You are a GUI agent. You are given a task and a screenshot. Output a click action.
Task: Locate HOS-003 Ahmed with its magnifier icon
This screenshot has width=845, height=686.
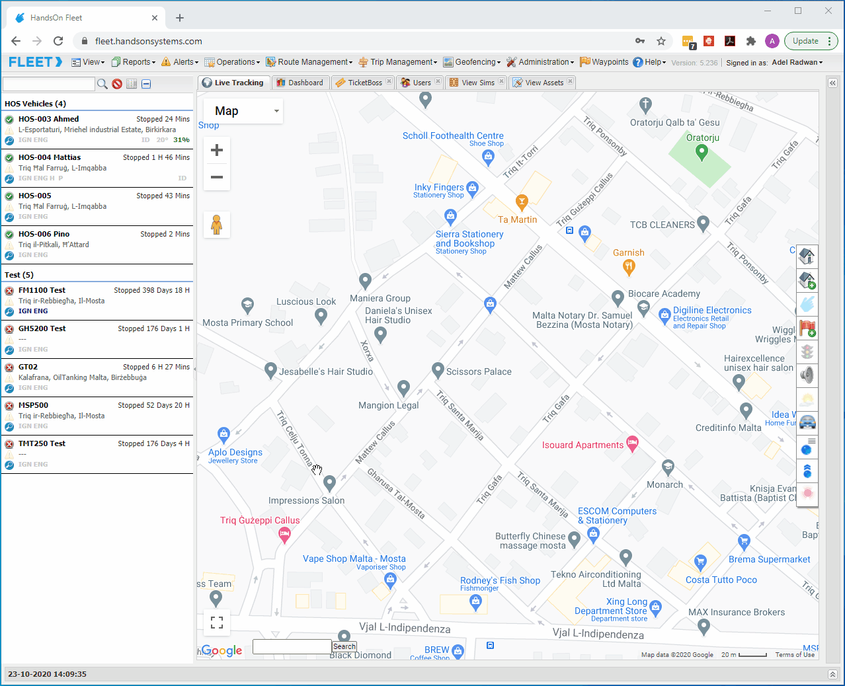click(x=9, y=141)
